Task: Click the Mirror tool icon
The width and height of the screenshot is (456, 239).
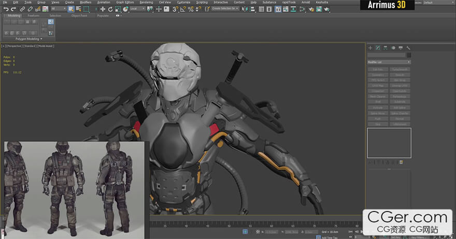Action: coord(245,9)
